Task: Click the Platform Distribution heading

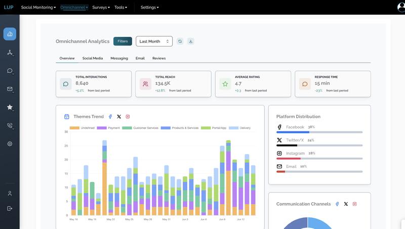Action: tap(298, 117)
